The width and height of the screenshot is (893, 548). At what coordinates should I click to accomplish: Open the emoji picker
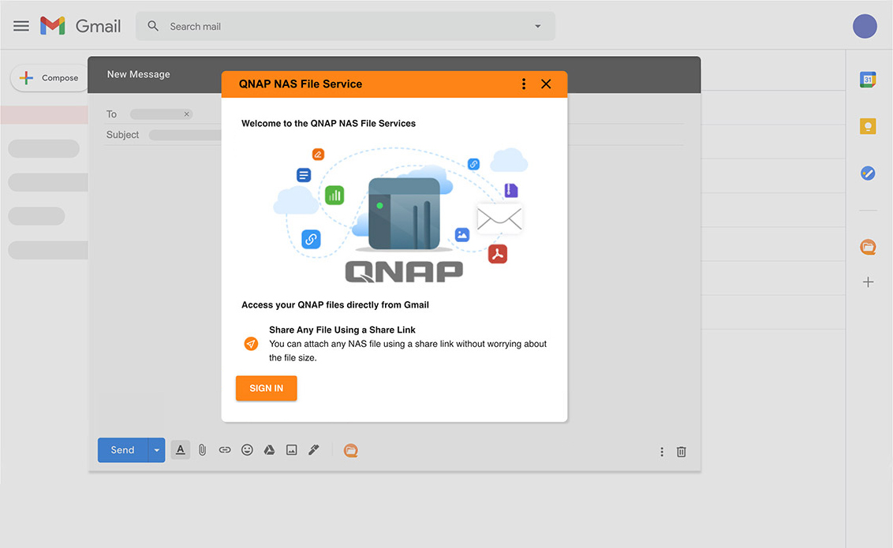pos(247,449)
